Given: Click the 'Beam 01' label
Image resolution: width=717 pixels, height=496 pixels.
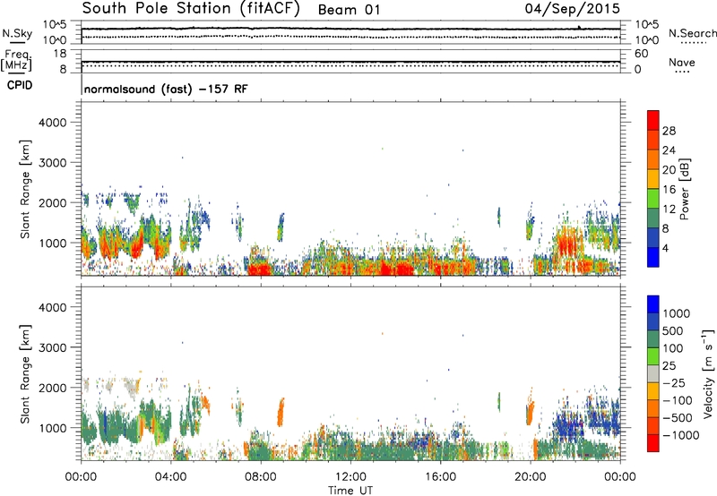Looking at the screenshot, I should point(349,10).
